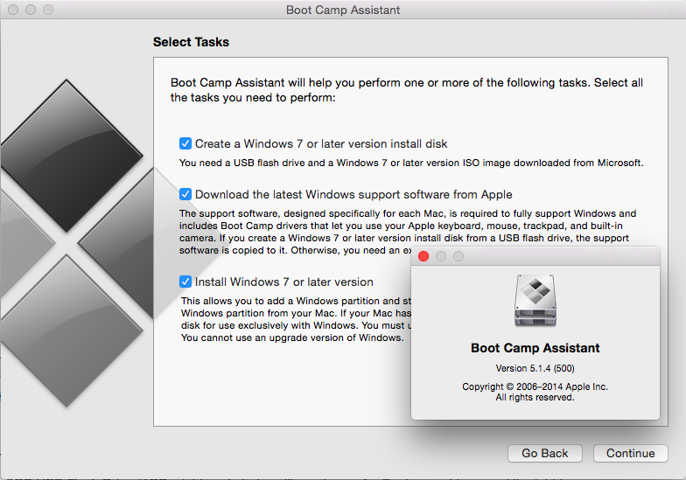Click the Continue button
This screenshot has height=480, width=686.
[630, 453]
